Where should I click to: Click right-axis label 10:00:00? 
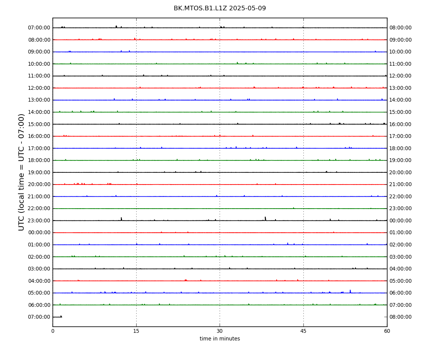click(x=401, y=52)
